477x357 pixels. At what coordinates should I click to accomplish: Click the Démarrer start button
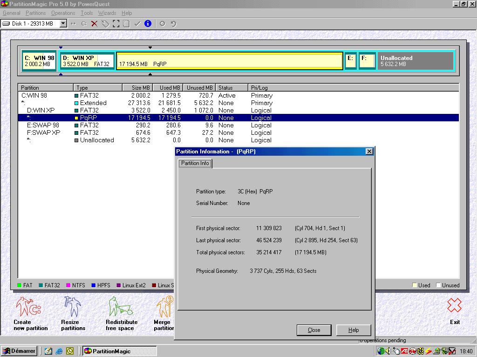(19, 351)
